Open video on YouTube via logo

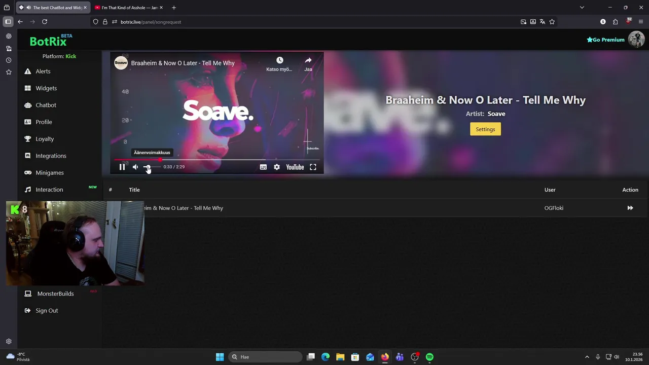pos(295,167)
